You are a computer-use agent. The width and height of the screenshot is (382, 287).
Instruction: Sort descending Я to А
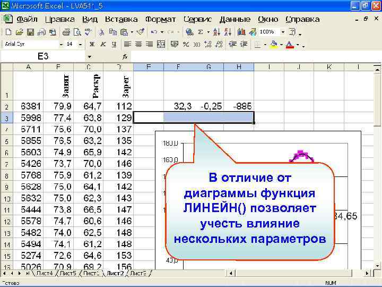click(228, 32)
